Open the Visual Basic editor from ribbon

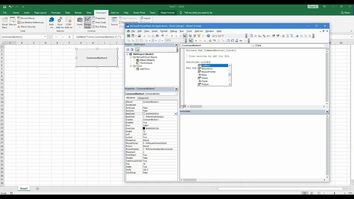[5, 22]
